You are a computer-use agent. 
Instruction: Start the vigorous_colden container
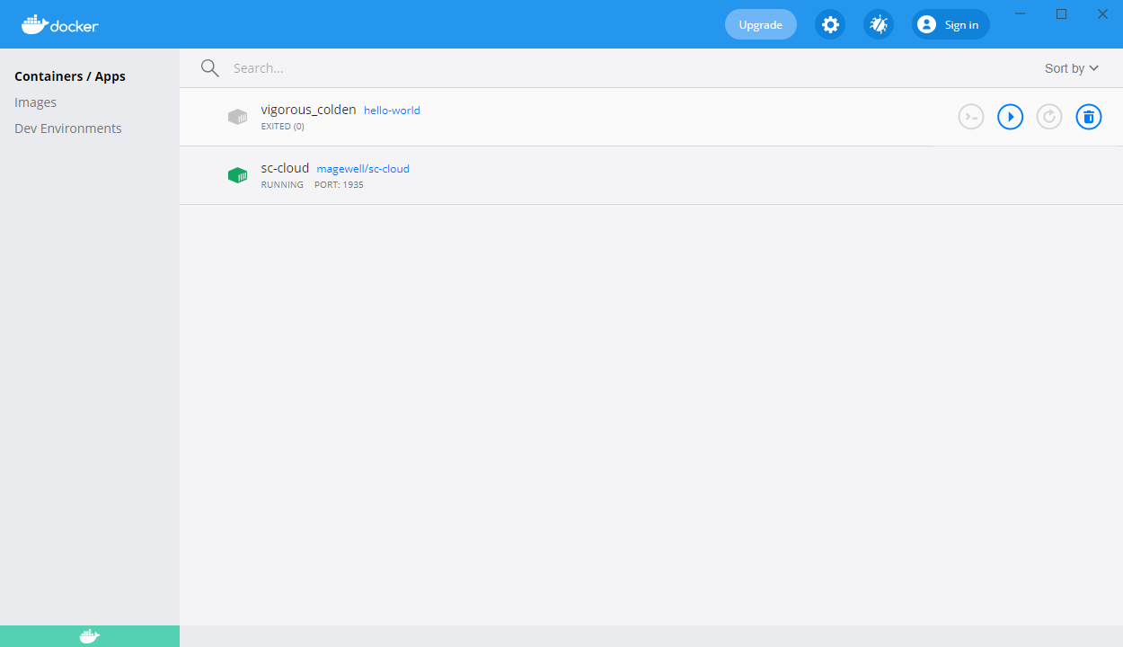coord(1010,117)
